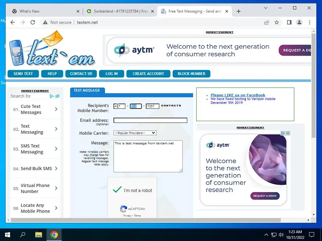
Task: Click the horizontal page scrollbar thumb
Action: click(146, 220)
